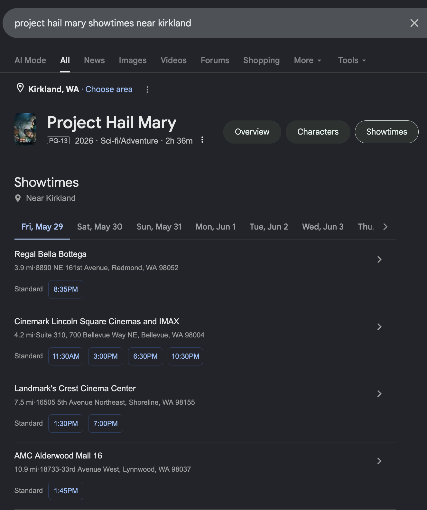Screen dimensions: 427x510
Task: Open the More search filters dropdown
Action: [308, 60]
